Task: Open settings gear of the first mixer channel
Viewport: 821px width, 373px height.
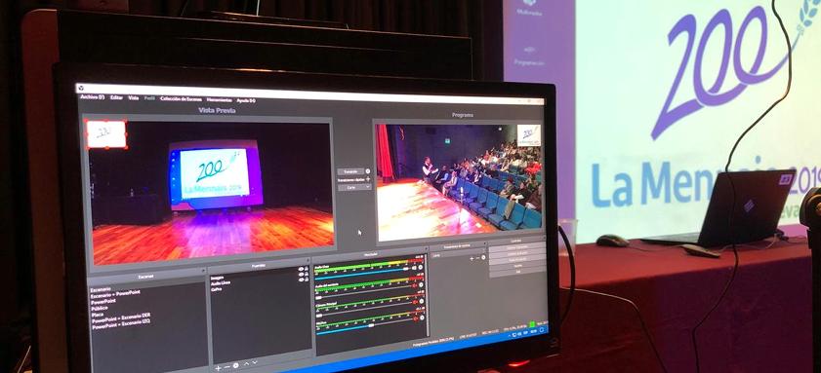Action: pos(421,268)
